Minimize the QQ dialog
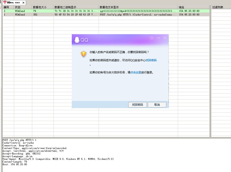 coord(159,38)
